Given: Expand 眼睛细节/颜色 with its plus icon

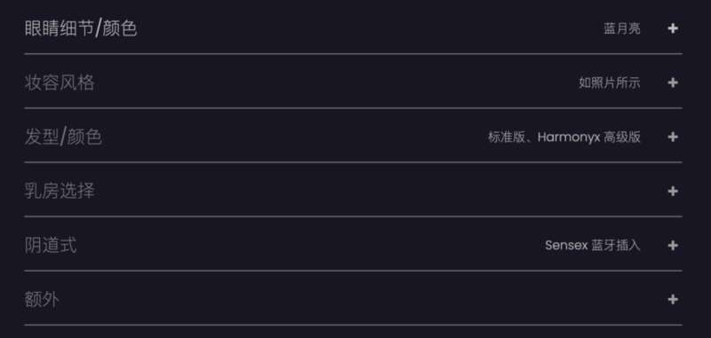Looking at the screenshot, I should pos(673,28).
